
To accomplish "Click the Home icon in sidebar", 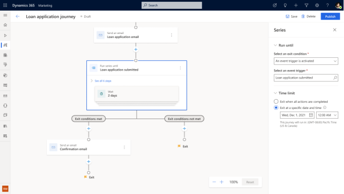I will [x=5, y=25].
